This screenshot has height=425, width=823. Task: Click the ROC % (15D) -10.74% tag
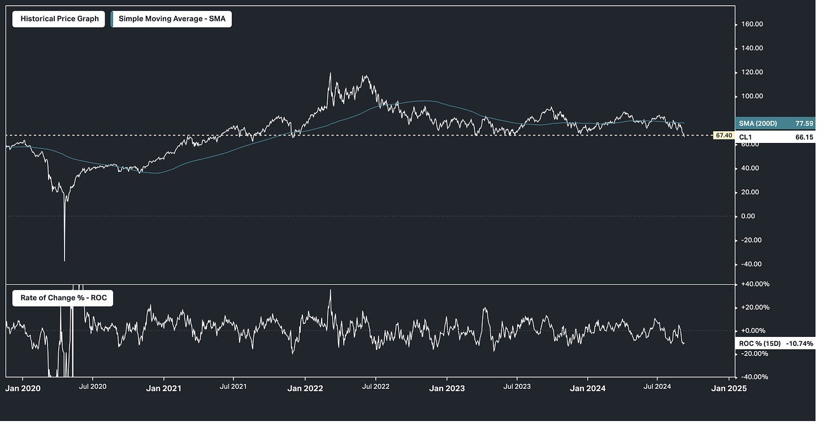775,344
